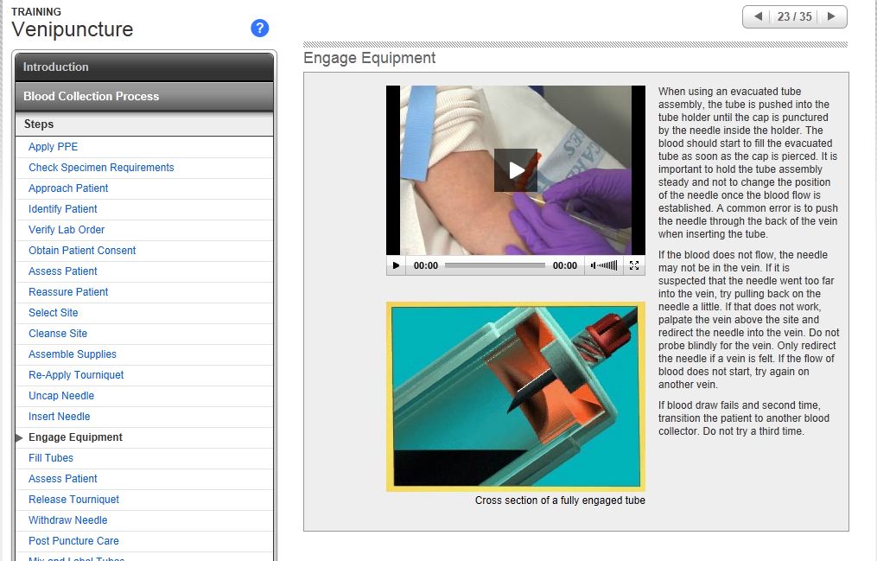
Task: Expand the Introduction section
Action: (x=144, y=67)
